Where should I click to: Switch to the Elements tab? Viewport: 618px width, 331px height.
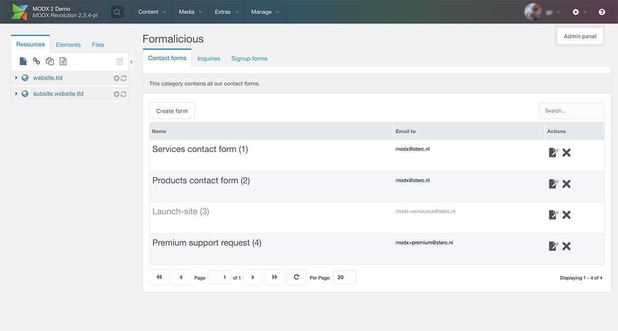68,45
